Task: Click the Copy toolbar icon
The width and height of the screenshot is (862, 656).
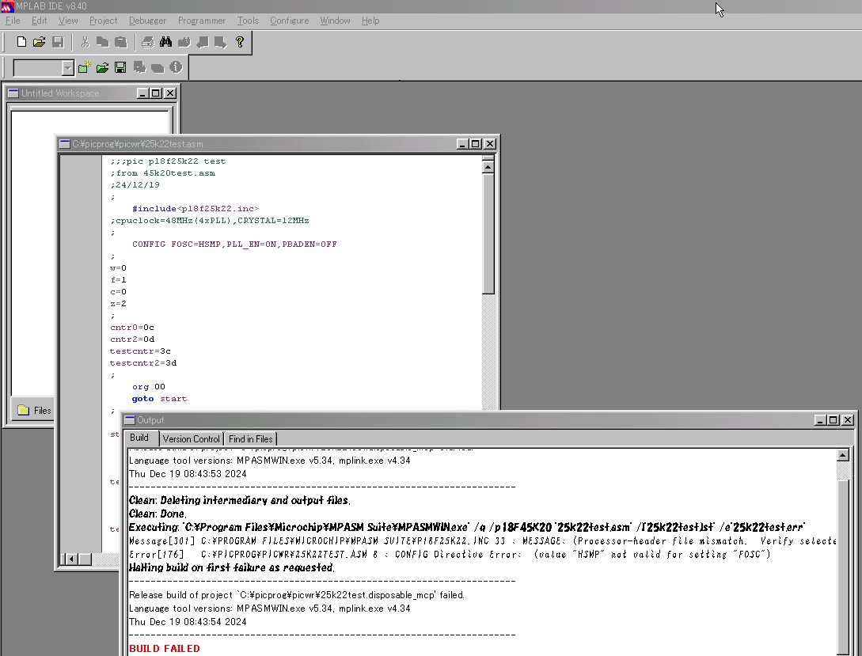Action: pos(102,42)
